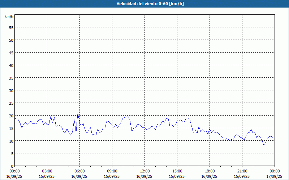Select the 03:00 time label on the x-axis
289x180 pixels.
point(47,171)
